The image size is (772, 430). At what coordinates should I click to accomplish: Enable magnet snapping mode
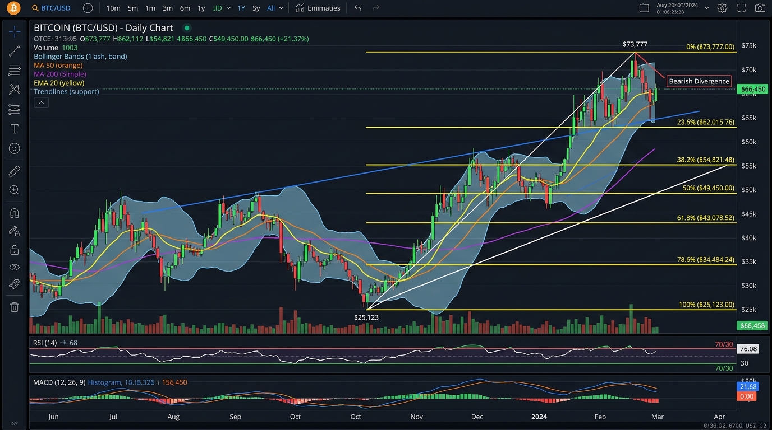click(x=15, y=213)
